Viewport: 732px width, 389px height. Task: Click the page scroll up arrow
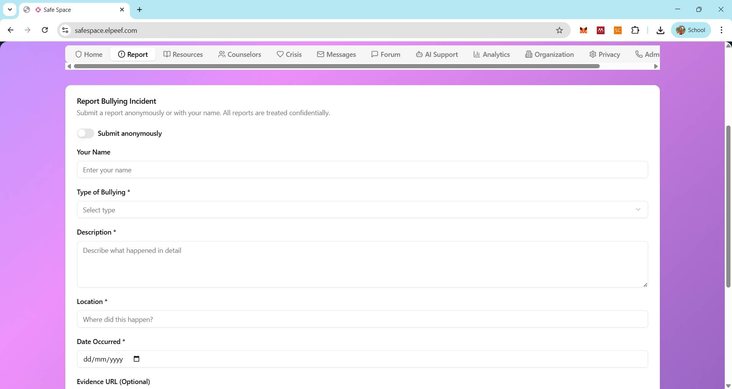pyautogui.click(x=728, y=45)
